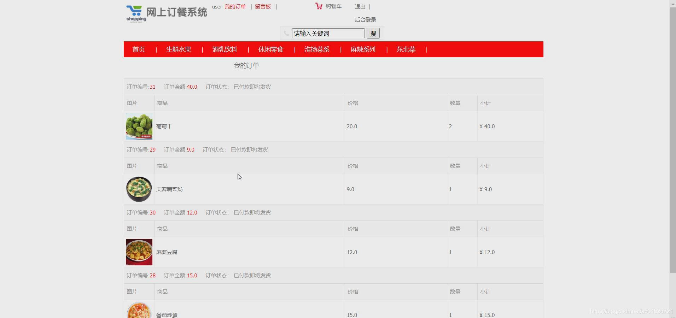Click the 芙蓉蔬菜汤 product thumbnail
Viewport: 676px width, 318px height.
click(x=139, y=189)
